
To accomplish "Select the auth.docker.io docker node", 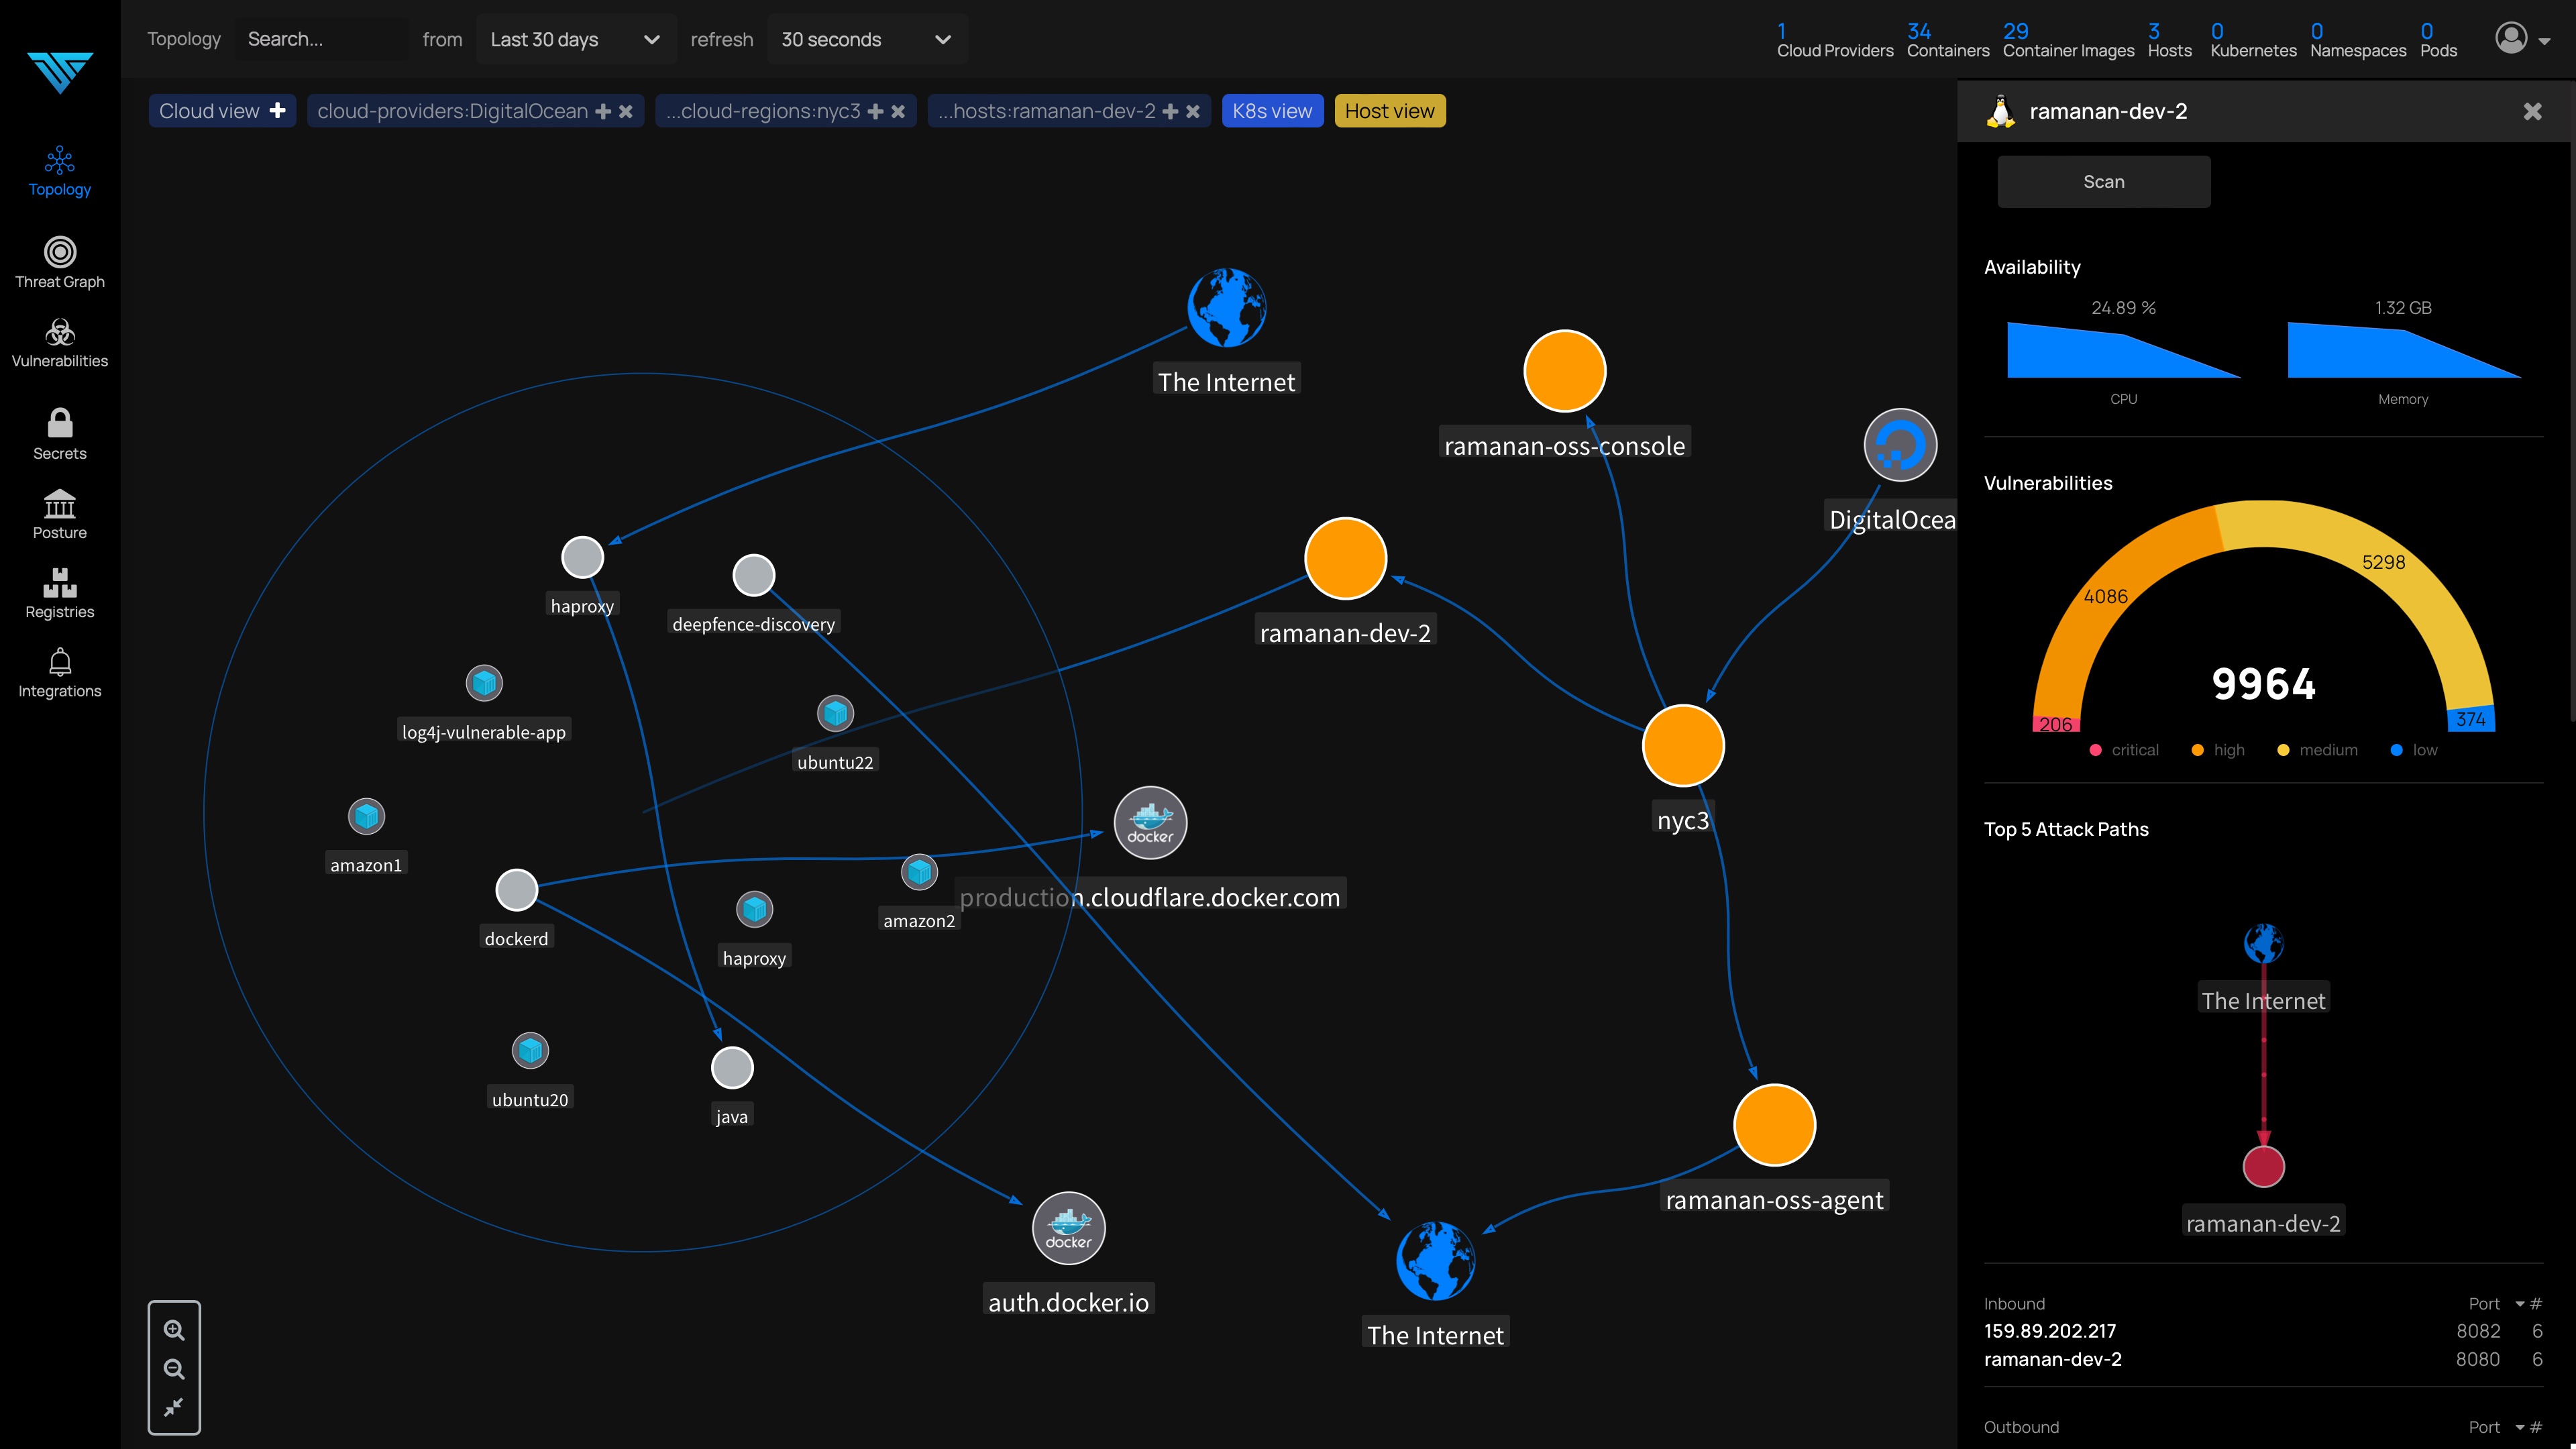I will coord(1068,1228).
